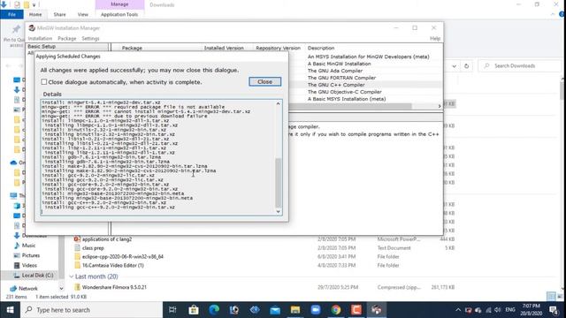Collapse the Last month (20) group
This screenshot has height=318, width=566.
pyautogui.click(x=71, y=276)
